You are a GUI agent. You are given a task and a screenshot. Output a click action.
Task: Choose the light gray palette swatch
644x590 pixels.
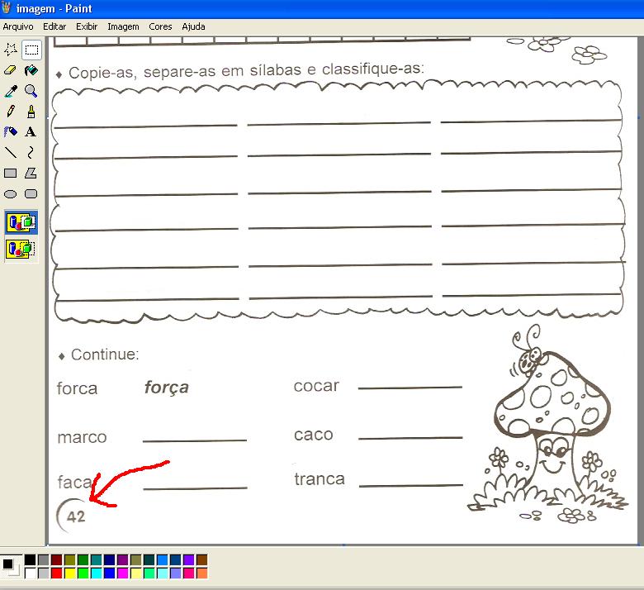(43, 573)
